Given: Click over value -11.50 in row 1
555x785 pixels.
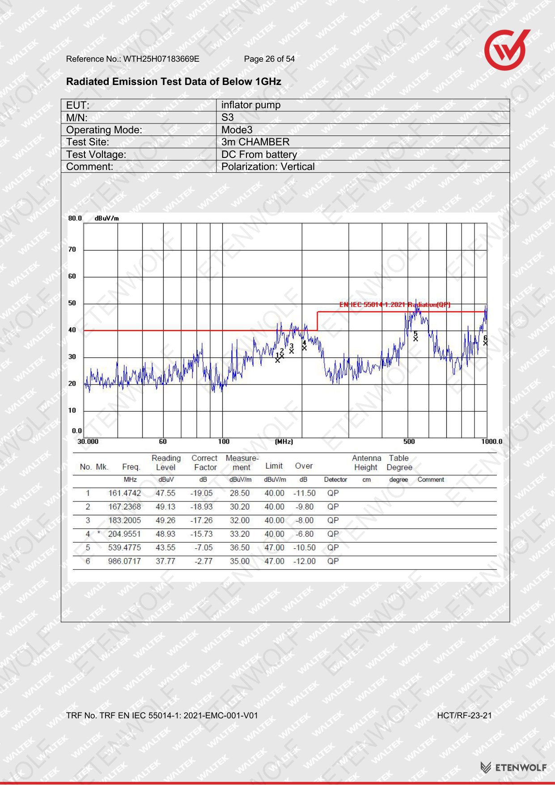Looking at the screenshot, I should (305, 493).
